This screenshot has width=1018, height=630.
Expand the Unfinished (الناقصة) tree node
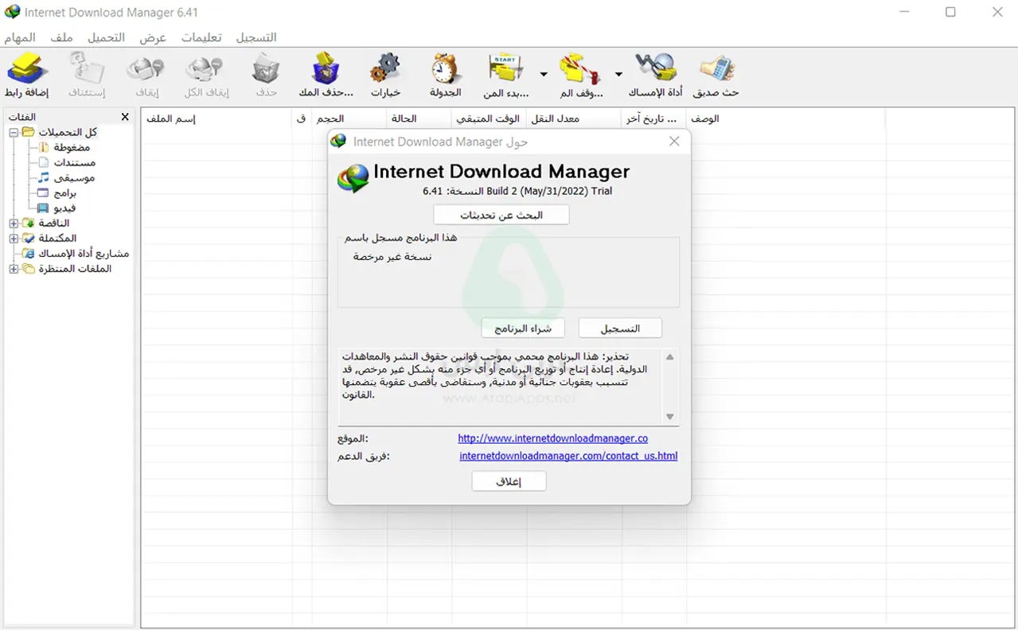click(x=14, y=224)
